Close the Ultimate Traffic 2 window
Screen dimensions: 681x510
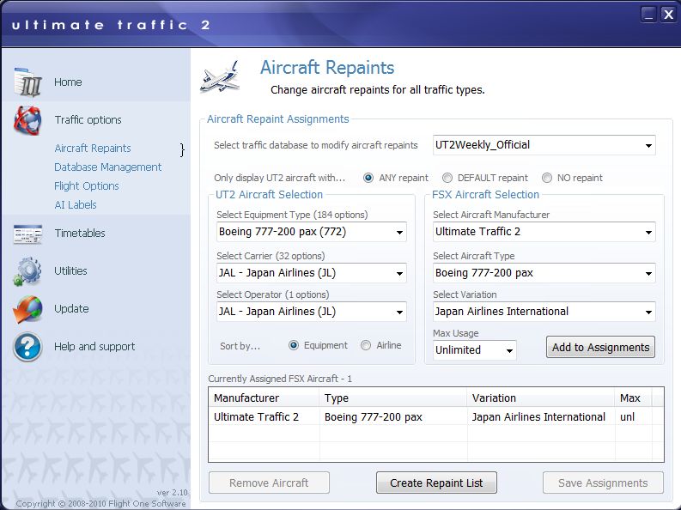[x=668, y=15]
